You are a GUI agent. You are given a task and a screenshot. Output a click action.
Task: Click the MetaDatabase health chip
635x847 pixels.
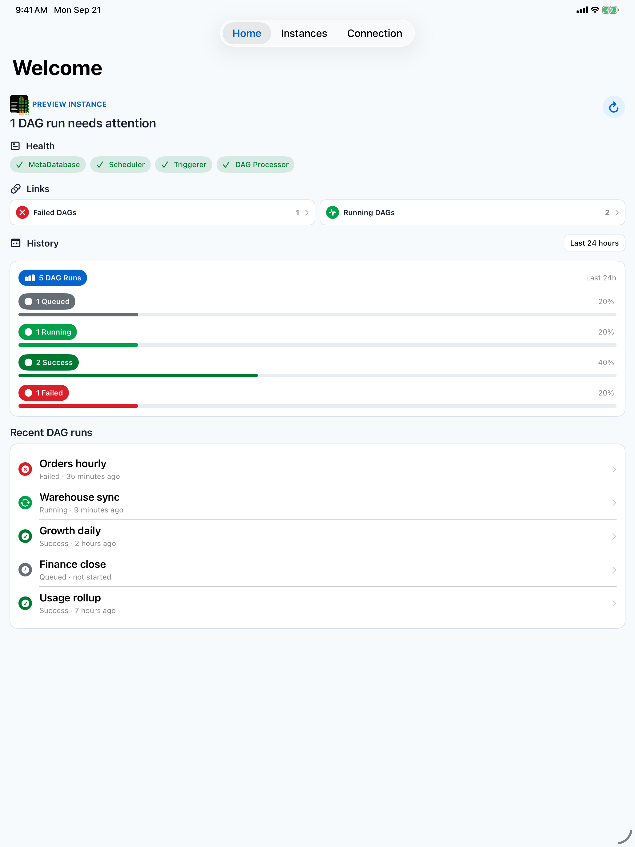48,165
